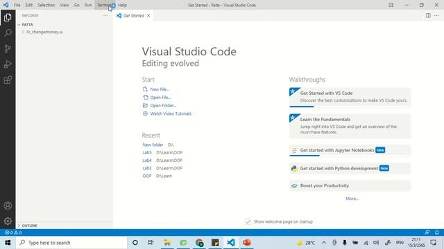Show hidden system tray icons

pyautogui.click(x=324, y=243)
